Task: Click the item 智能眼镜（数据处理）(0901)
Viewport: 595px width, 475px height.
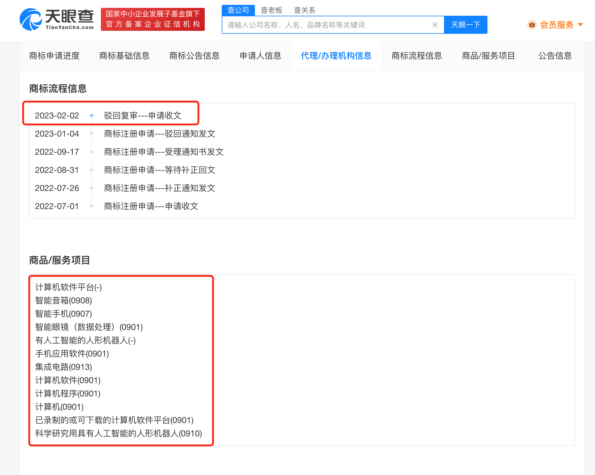Action: click(x=89, y=327)
